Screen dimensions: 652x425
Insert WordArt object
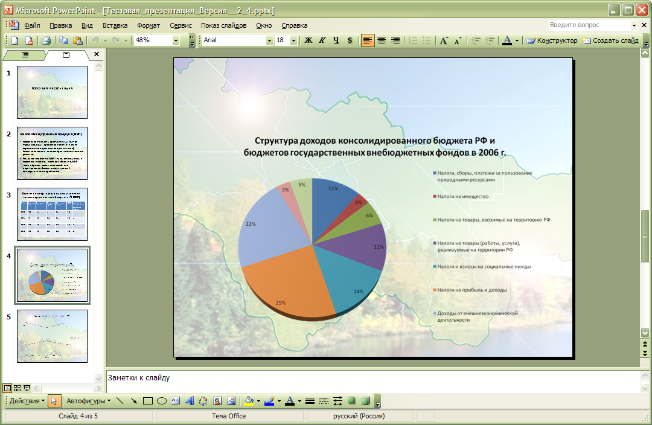189,401
